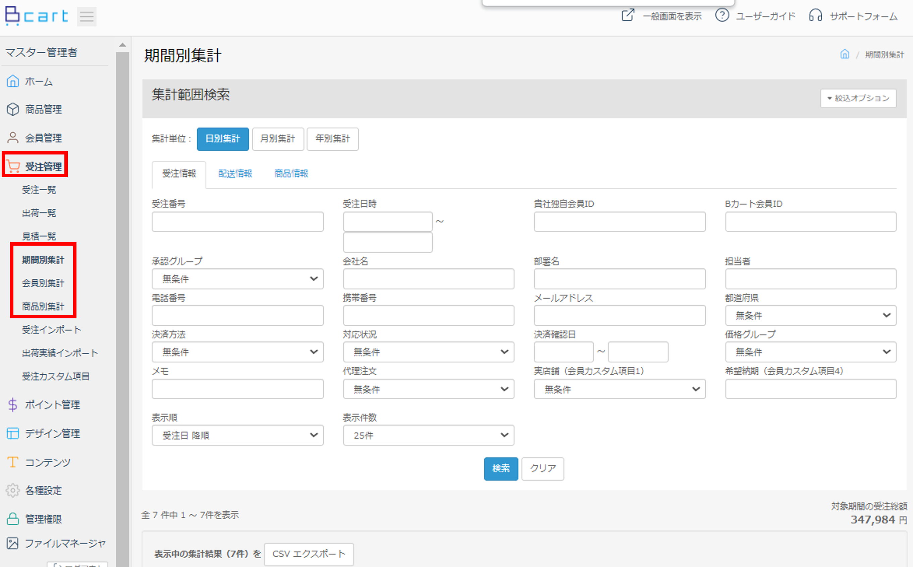Open the 対応状況 dropdown
Image resolution: width=913 pixels, height=567 pixels.
tap(429, 352)
